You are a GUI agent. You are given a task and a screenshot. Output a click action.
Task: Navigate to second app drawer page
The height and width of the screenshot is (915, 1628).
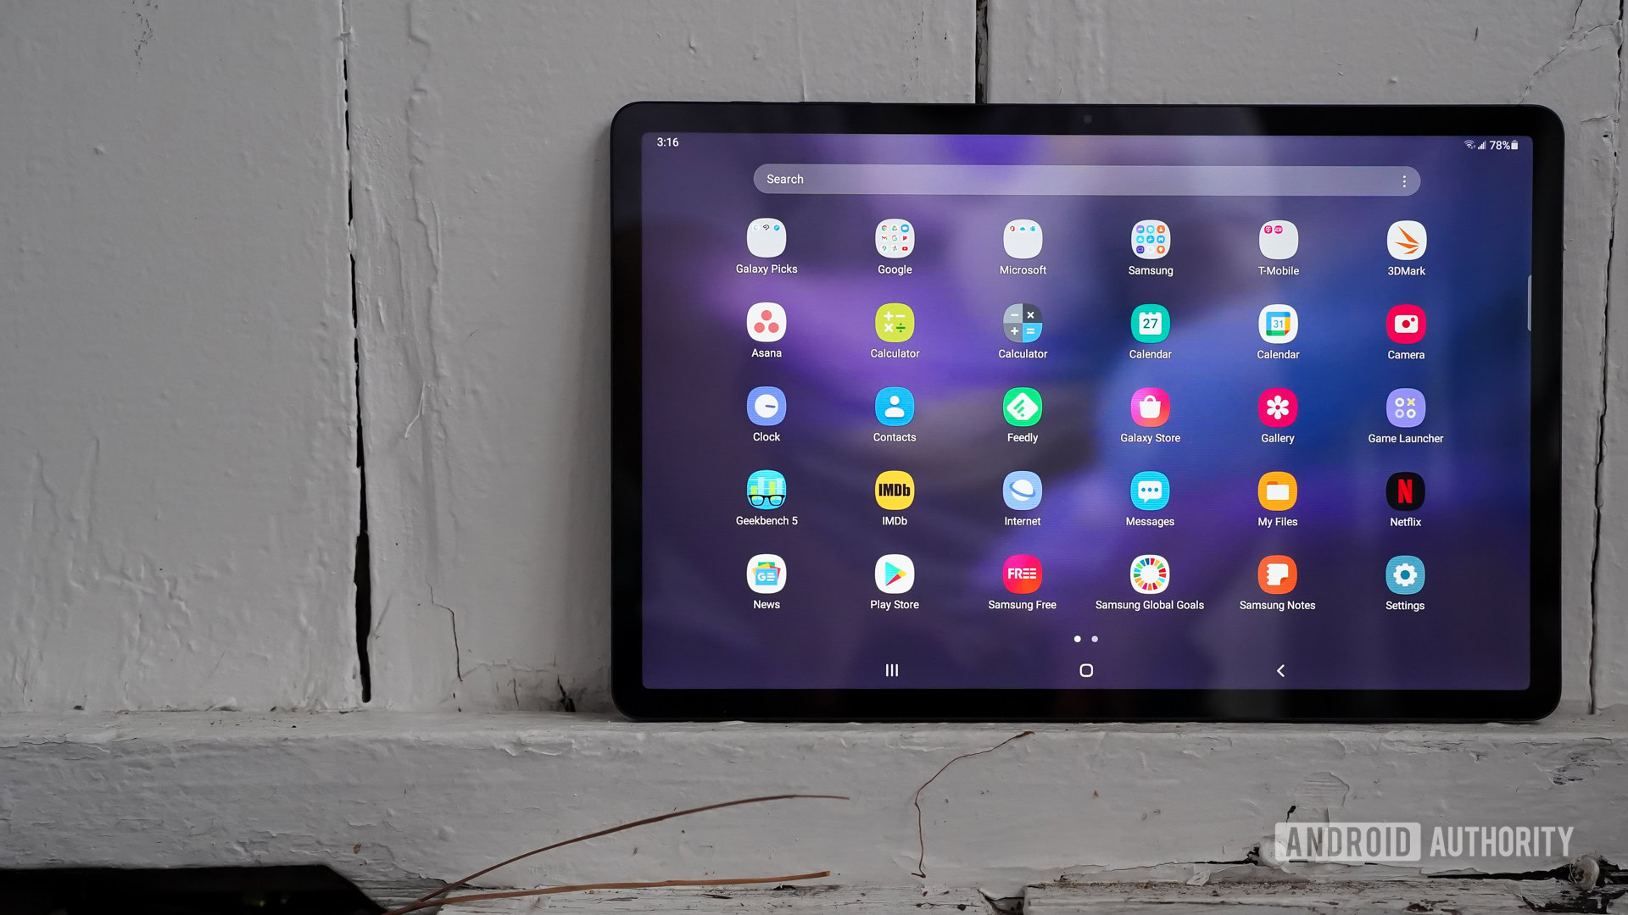1096,639
